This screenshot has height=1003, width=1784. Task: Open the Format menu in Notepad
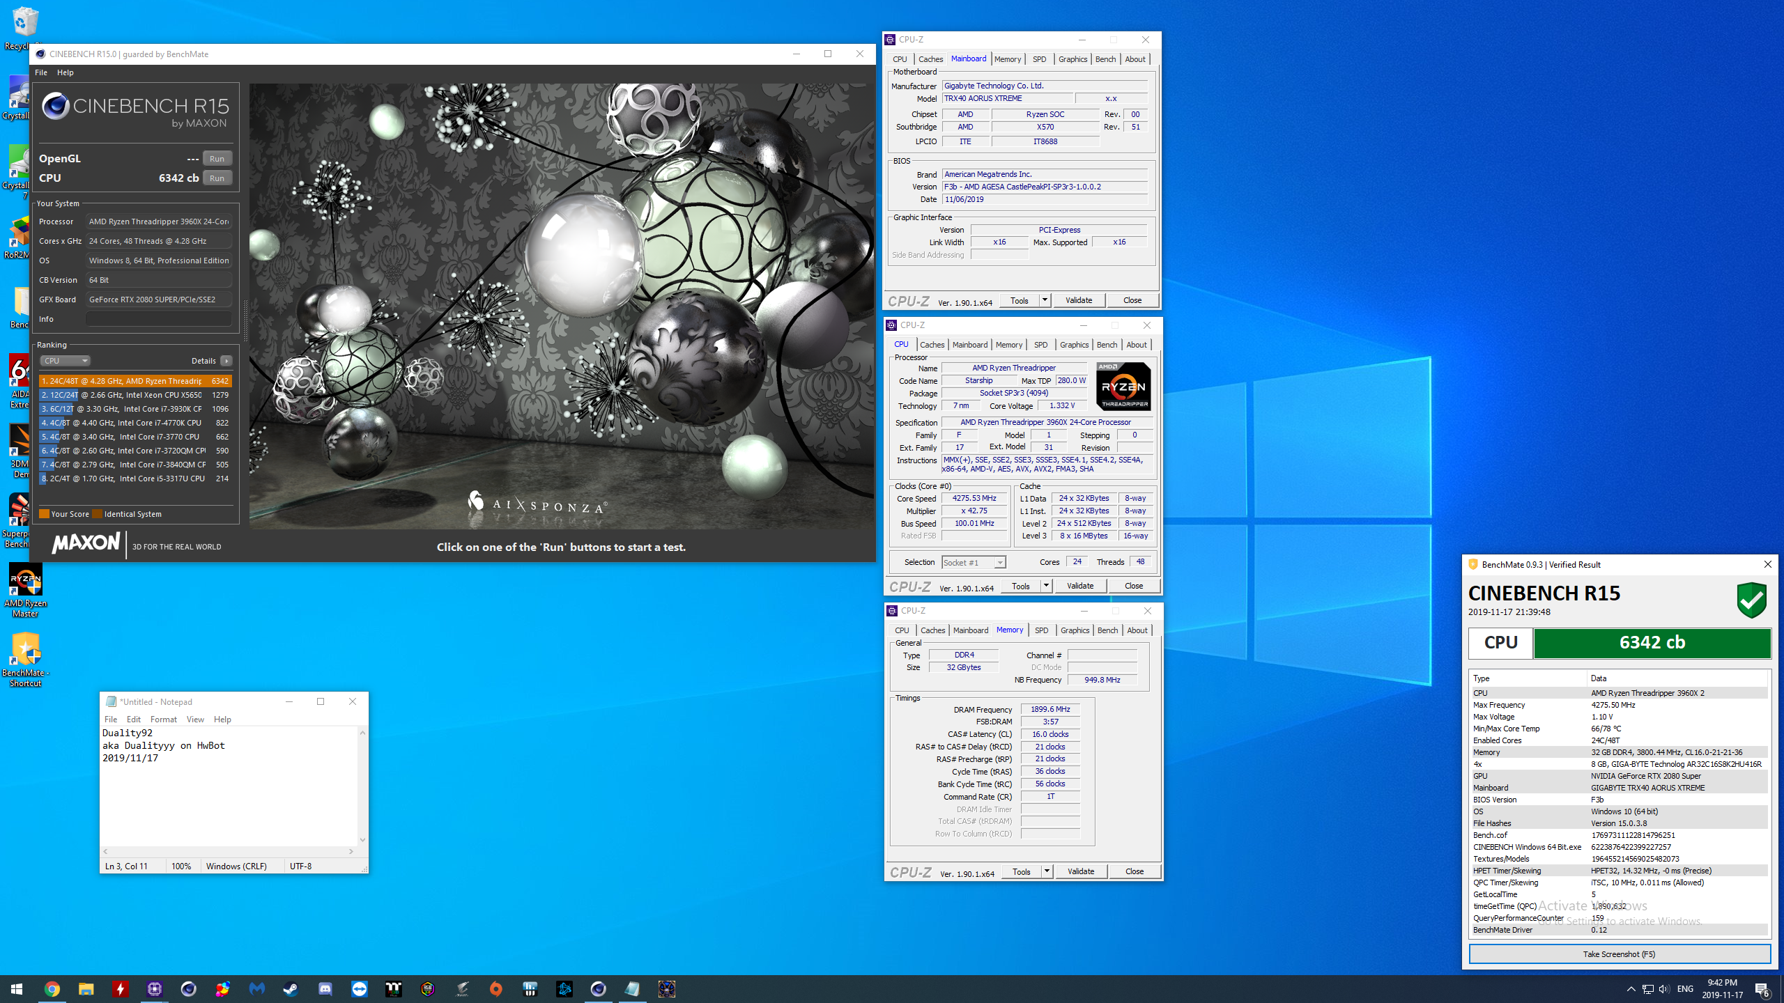pyautogui.click(x=163, y=719)
